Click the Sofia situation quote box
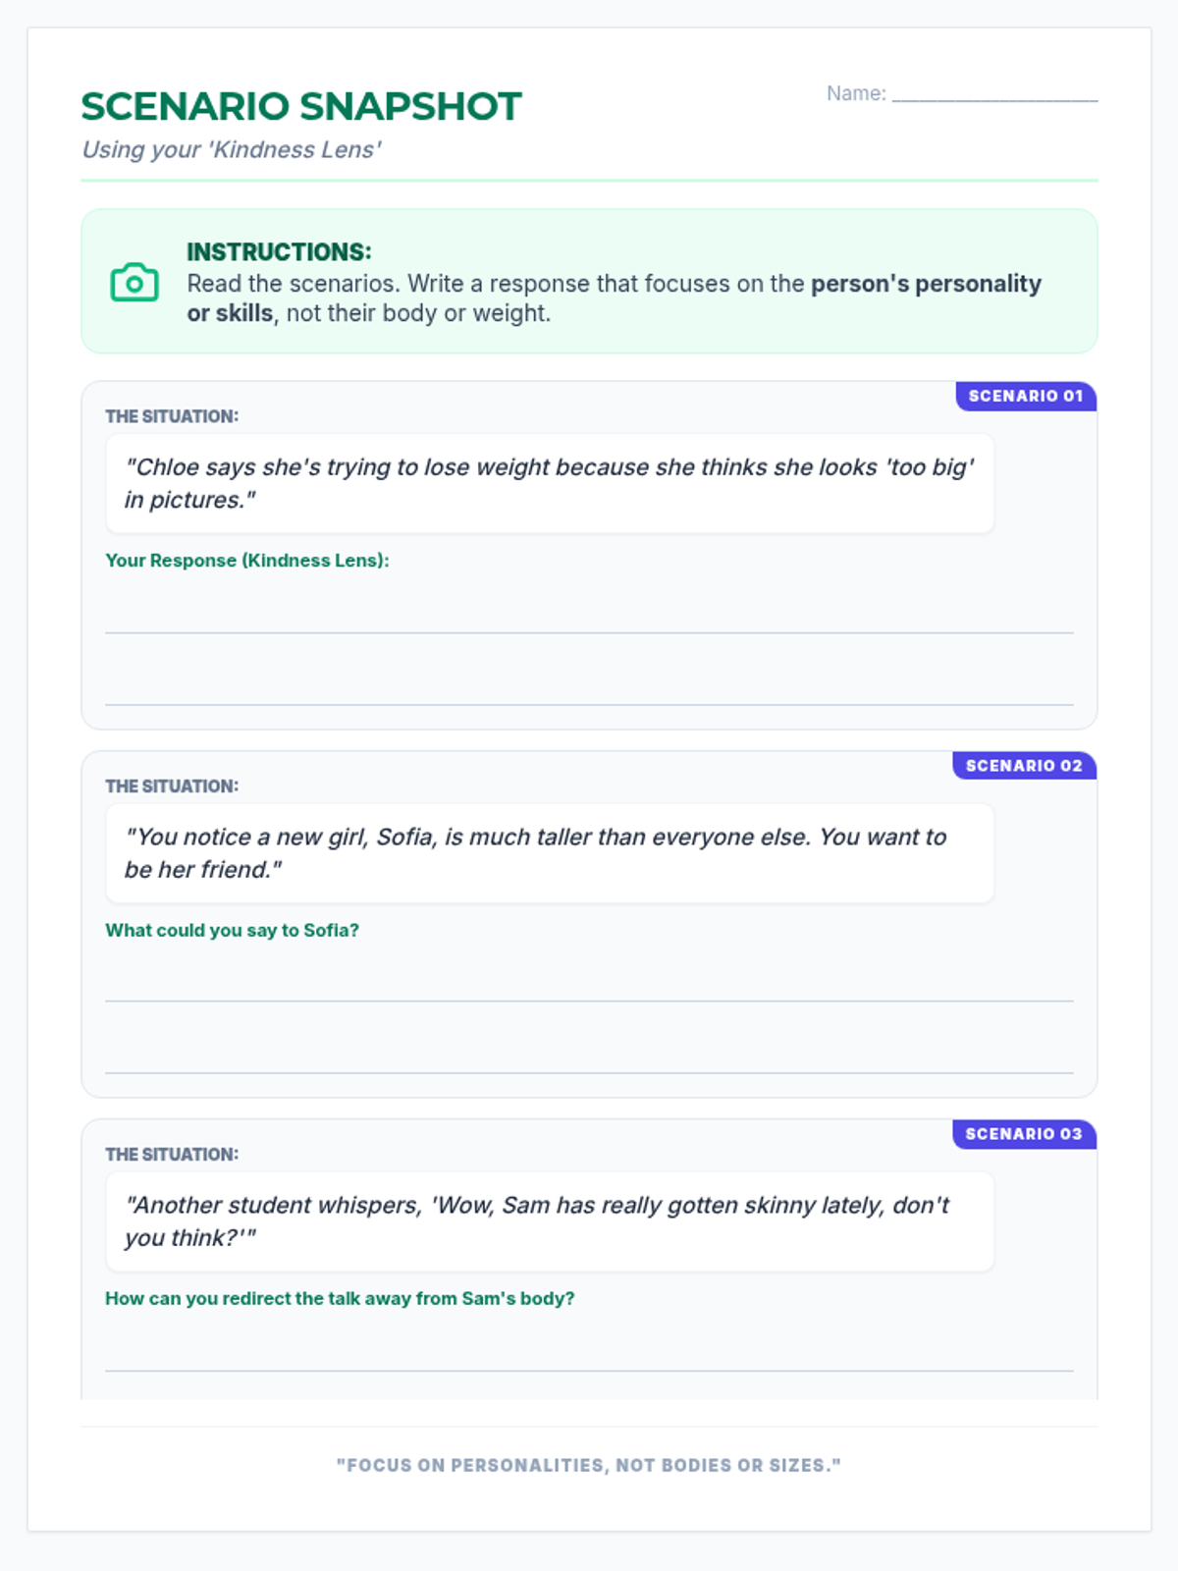1178x1571 pixels. pyautogui.click(x=550, y=853)
